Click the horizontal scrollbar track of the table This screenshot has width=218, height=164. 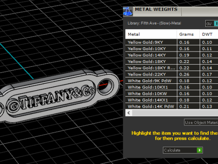tap(175, 113)
